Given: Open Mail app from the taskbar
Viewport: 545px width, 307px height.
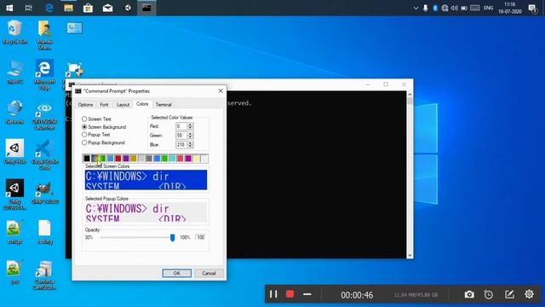Looking at the screenshot, I should click(108, 8).
